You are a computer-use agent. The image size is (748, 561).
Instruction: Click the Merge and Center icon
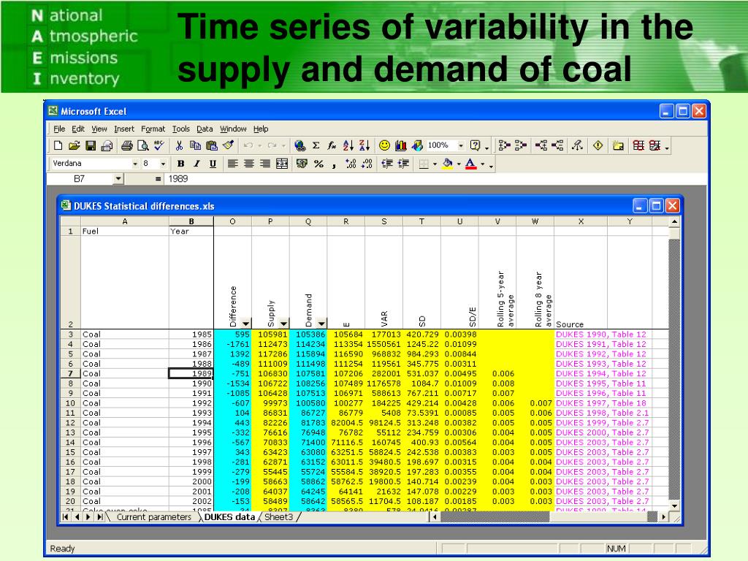(282, 164)
